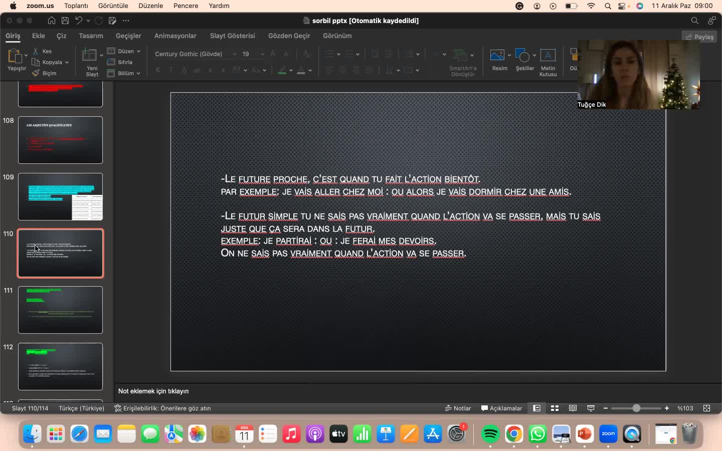Screen dimensions: 722x451
Task: Toggle italic formatting
Action: pos(171,70)
